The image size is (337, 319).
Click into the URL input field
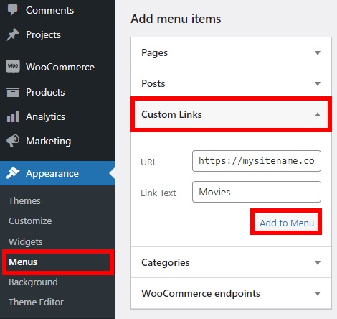coord(257,161)
